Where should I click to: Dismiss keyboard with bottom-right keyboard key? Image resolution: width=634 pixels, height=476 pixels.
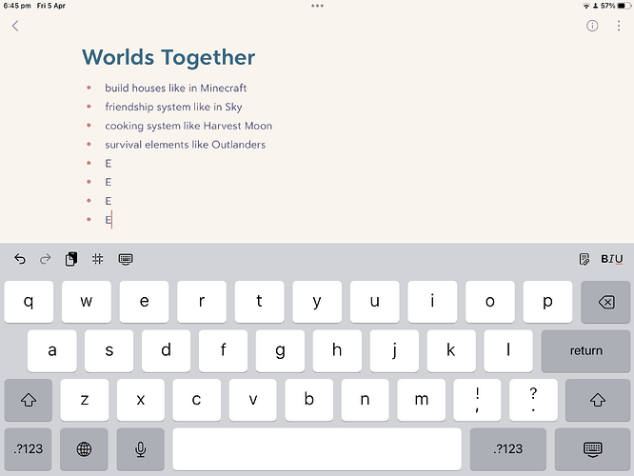point(592,449)
